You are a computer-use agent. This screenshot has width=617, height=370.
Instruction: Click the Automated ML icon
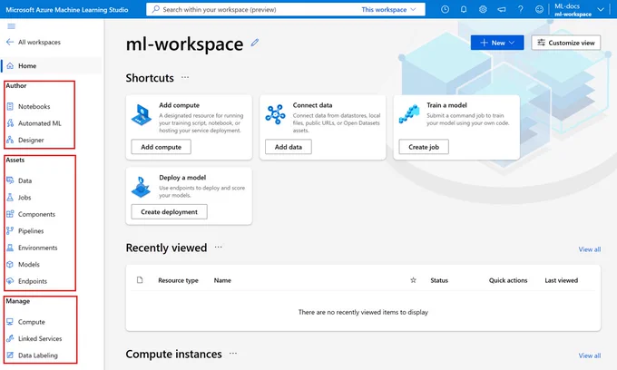click(10, 123)
